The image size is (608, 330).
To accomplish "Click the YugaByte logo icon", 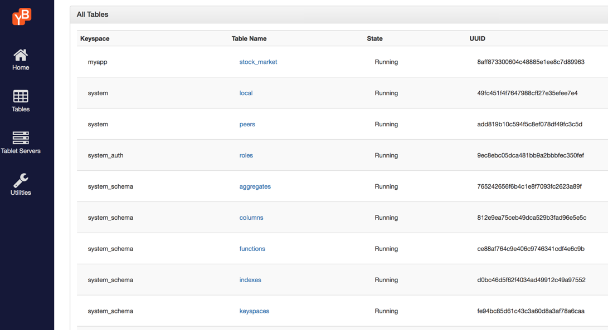I will [x=22, y=17].
